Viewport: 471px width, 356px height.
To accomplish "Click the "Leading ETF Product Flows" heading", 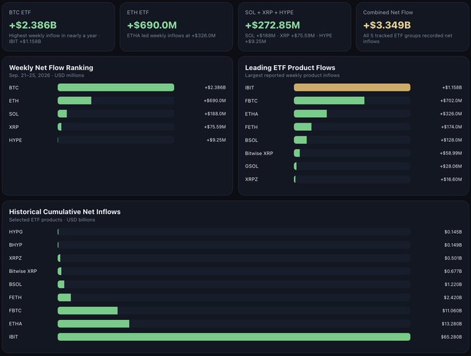I will pos(290,68).
